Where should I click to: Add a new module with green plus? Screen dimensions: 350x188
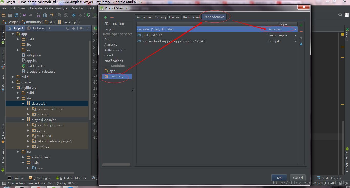click(x=105, y=17)
